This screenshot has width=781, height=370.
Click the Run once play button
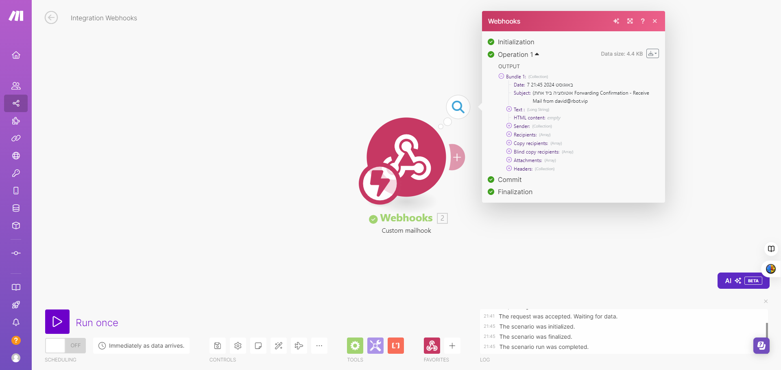coord(57,322)
